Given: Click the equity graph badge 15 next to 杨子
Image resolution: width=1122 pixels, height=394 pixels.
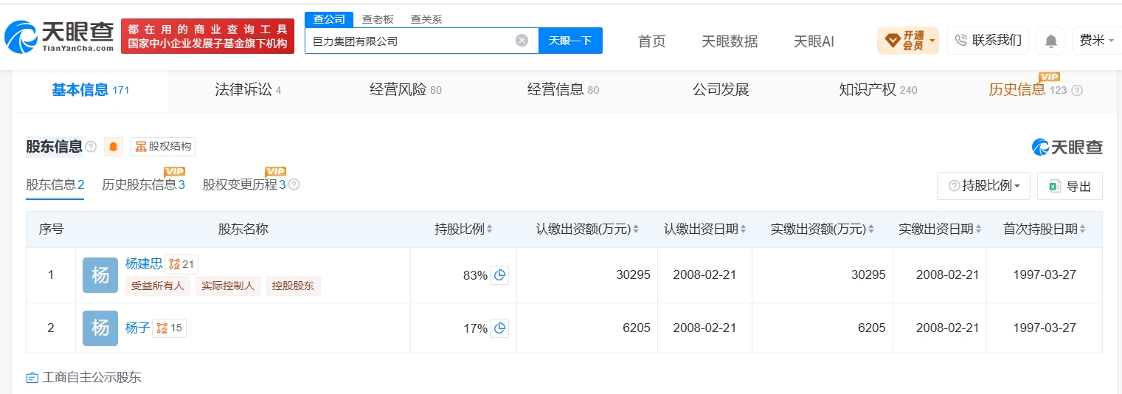Looking at the screenshot, I should click(170, 328).
